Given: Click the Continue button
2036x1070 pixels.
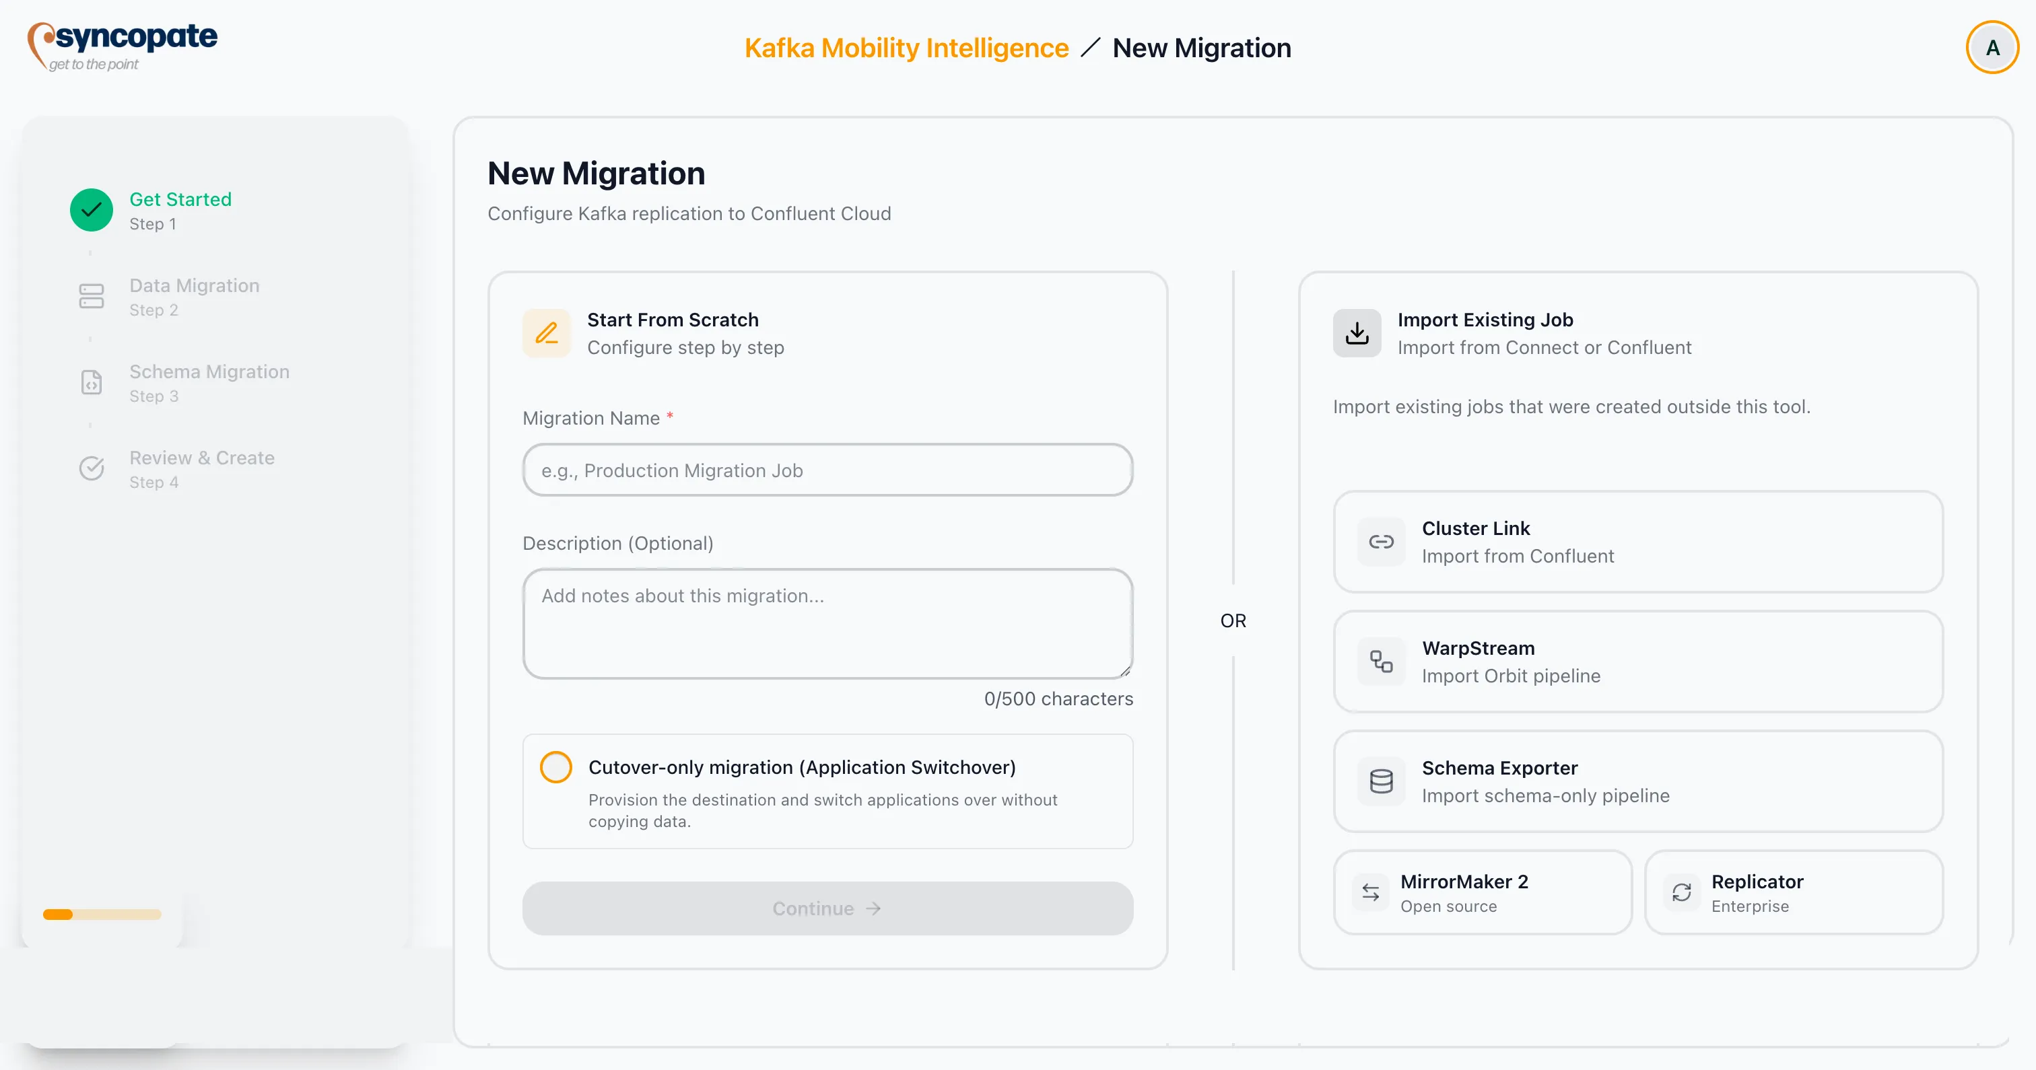Looking at the screenshot, I should point(827,908).
